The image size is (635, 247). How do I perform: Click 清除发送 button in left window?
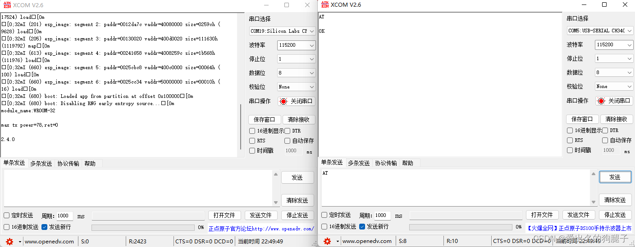coord(297,200)
